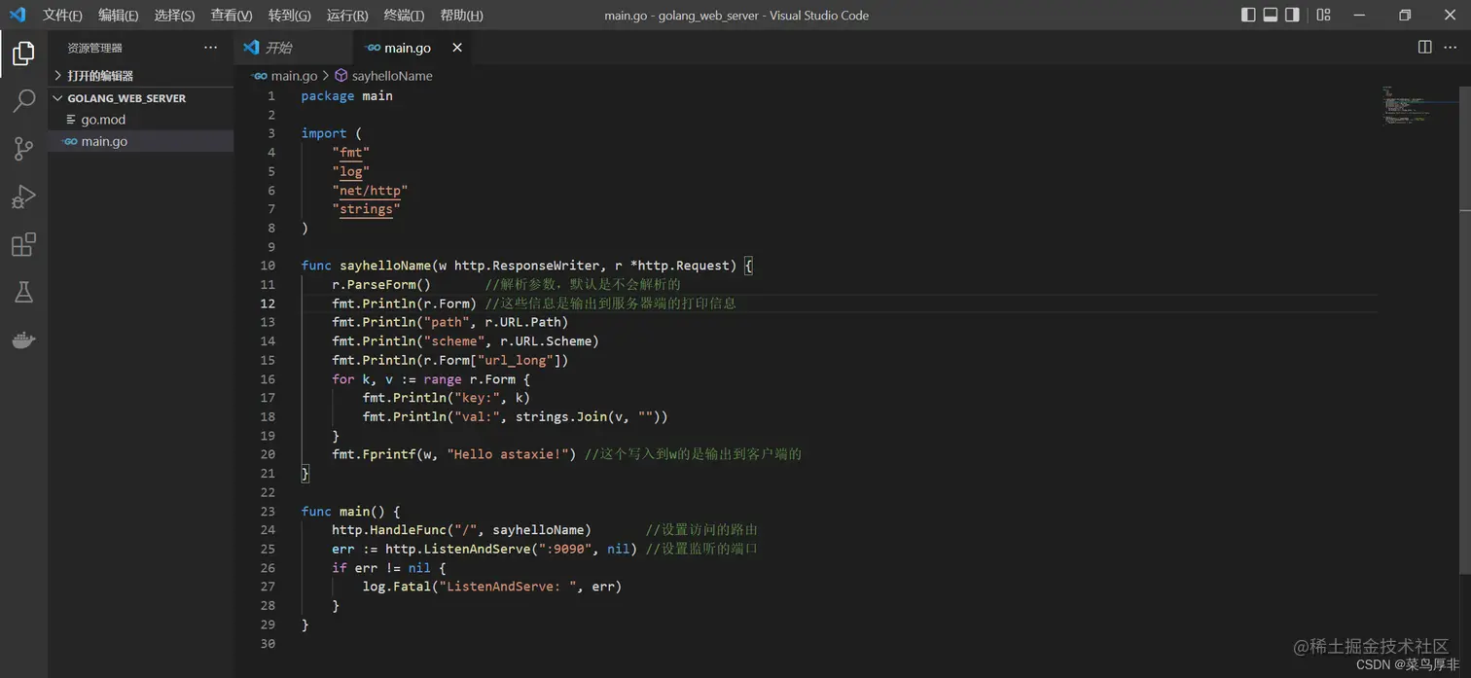The height and width of the screenshot is (678, 1471).
Task: Open the 终端(T) menu
Action: tap(404, 16)
